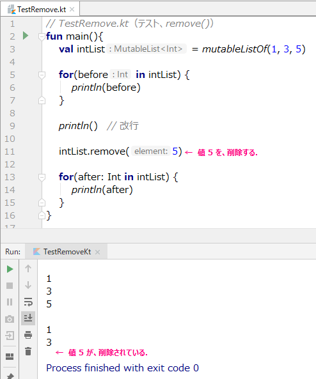Image resolution: width=316 pixels, height=379 pixels.
Task: Dump threads with camera icon
Action: (10, 319)
